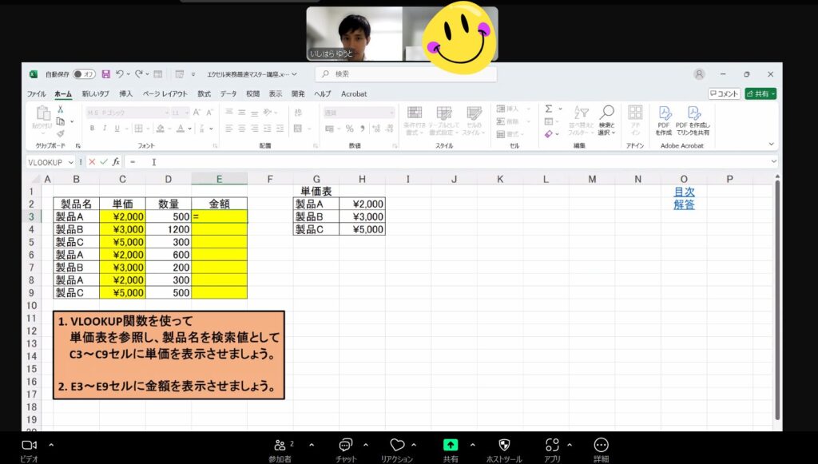Expand the Name Box dropdown arrow
The height and width of the screenshot is (464, 818).
point(71,161)
